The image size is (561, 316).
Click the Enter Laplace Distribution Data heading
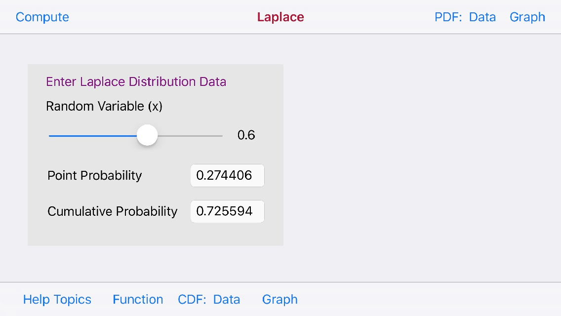coord(136,81)
